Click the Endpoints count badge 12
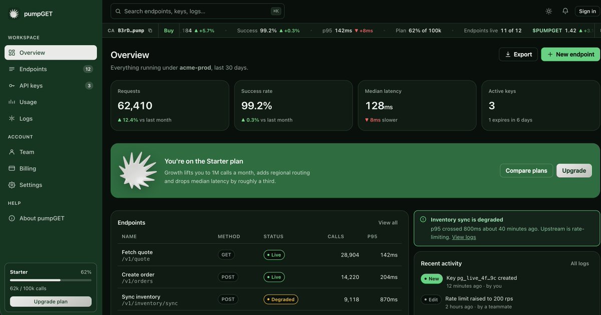The image size is (601, 315). [88, 69]
